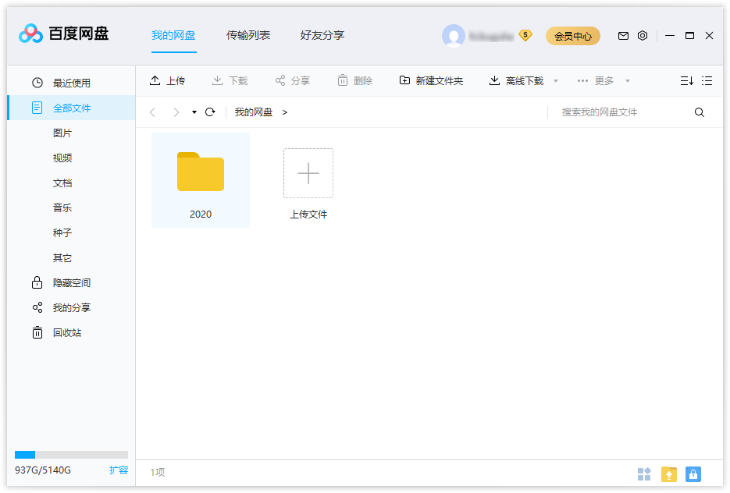
Task: Refresh the file list with the refresh icon
Action: coord(209,112)
